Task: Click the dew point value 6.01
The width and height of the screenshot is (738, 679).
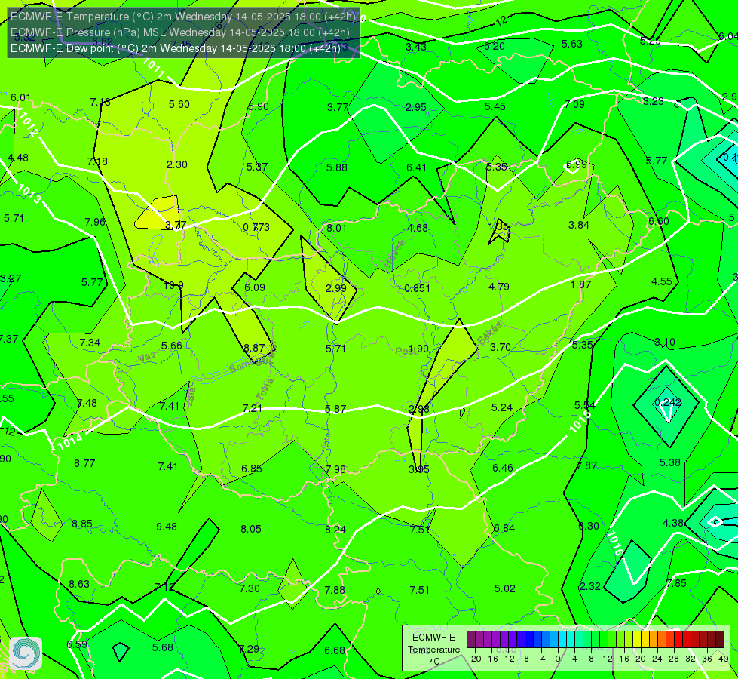Action: (20, 97)
